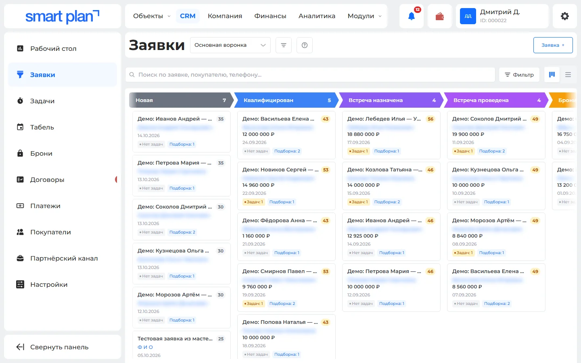The image size is (581, 363).
Task: Open the Фильтр filter panel
Action: pos(519,75)
